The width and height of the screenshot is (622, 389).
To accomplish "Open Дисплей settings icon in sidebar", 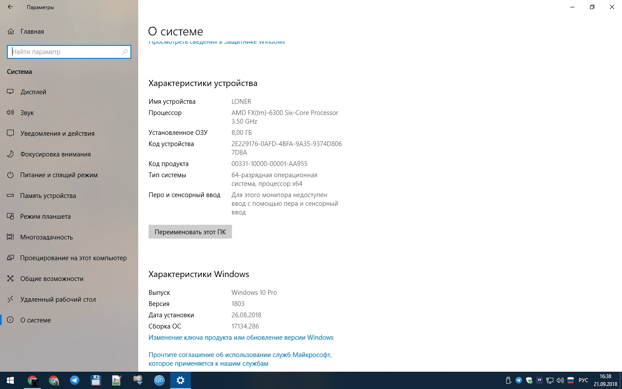I will point(11,92).
